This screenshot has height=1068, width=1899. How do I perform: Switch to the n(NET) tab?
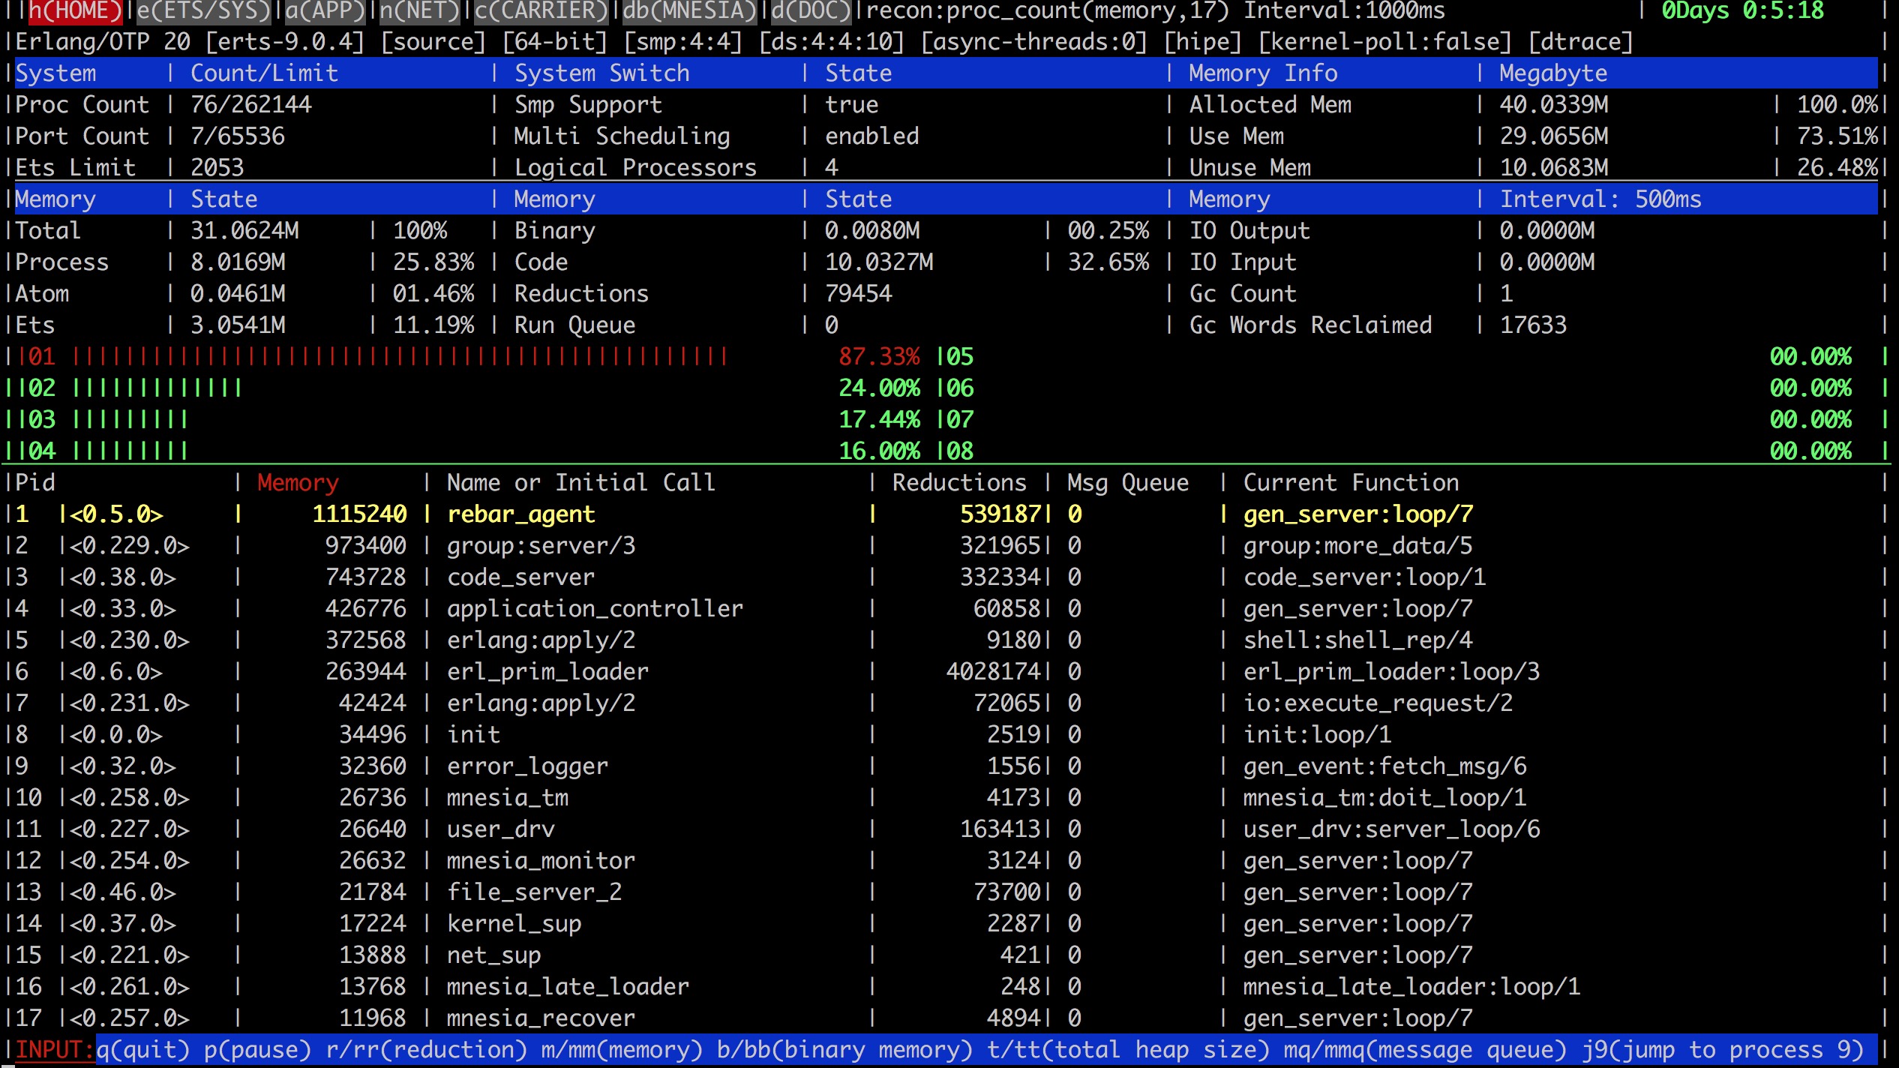click(x=417, y=11)
